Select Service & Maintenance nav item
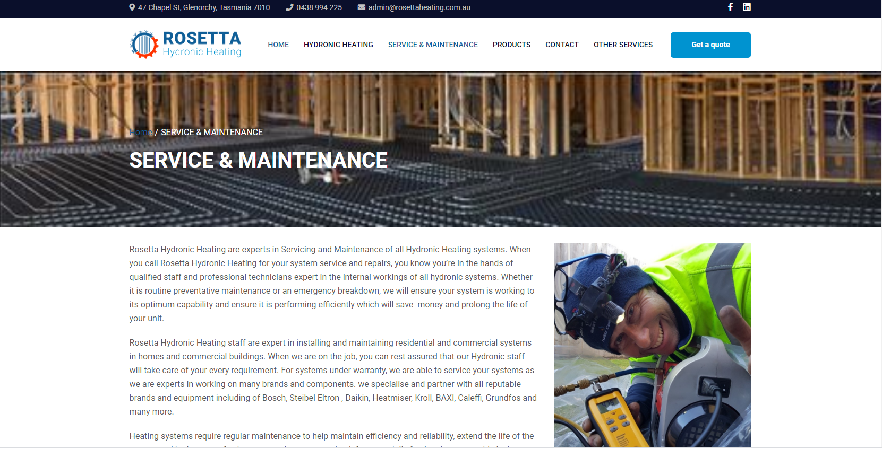882x449 pixels. (433, 45)
